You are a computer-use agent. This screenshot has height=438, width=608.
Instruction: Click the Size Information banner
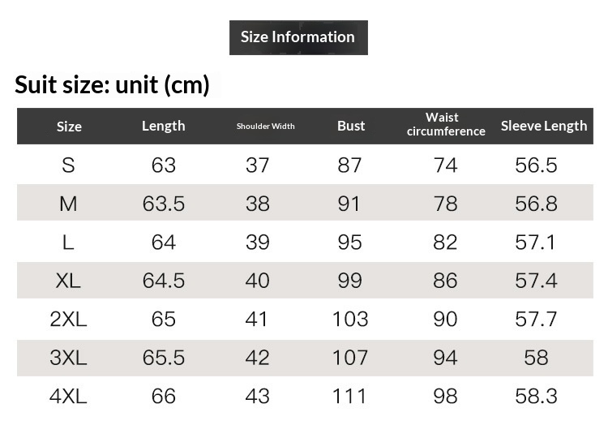pos(298,37)
